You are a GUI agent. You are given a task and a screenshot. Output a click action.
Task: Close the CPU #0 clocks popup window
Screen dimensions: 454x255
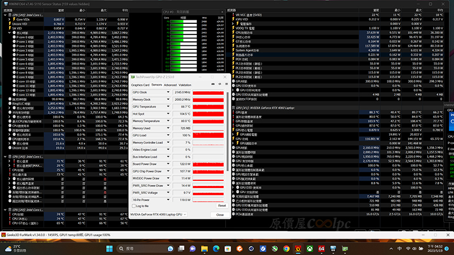point(222,12)
